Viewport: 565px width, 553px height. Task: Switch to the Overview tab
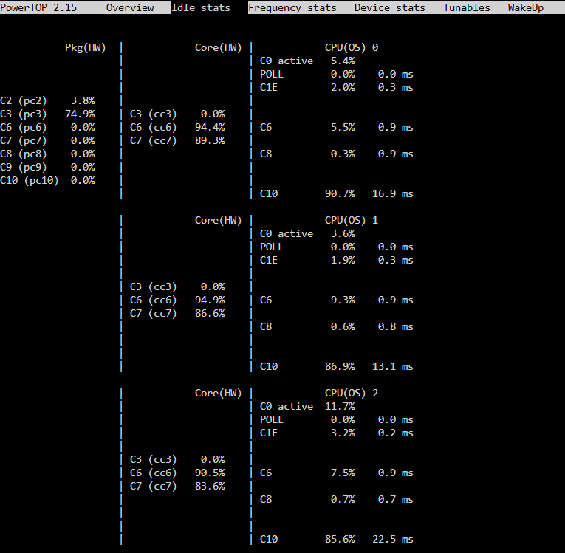coord(130,7)
